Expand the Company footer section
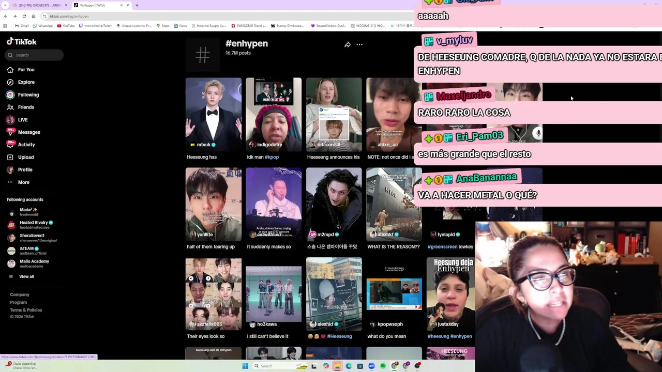 click(x=20, y=295)
